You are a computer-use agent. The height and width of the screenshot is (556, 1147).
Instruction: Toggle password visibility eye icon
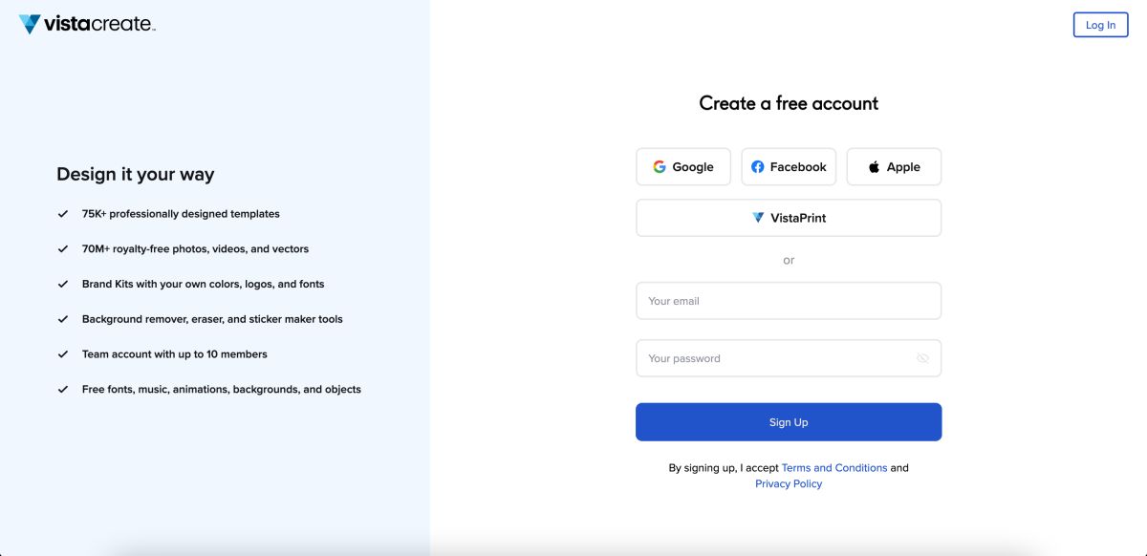click(922, 358)
